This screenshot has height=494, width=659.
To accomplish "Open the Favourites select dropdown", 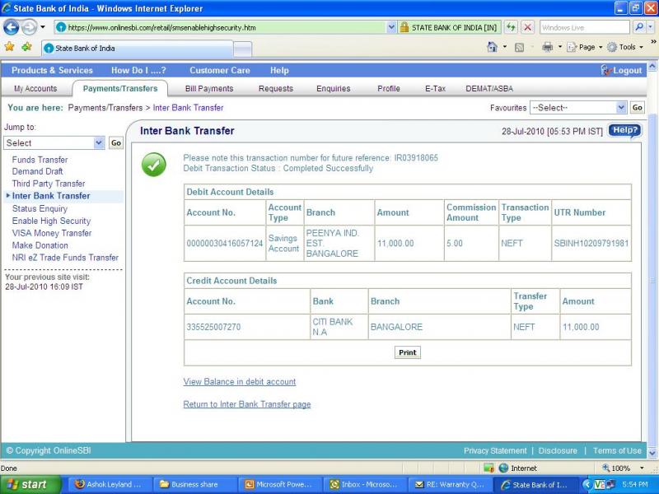I will click(x=578, y=108).
